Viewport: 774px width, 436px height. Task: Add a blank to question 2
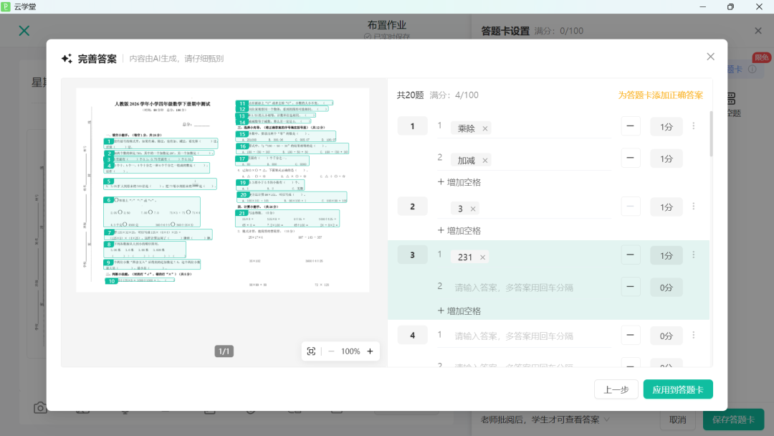click(459, 231)
